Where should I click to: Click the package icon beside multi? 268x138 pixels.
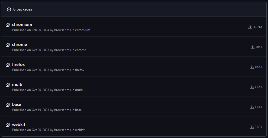[x=8, y=85]
